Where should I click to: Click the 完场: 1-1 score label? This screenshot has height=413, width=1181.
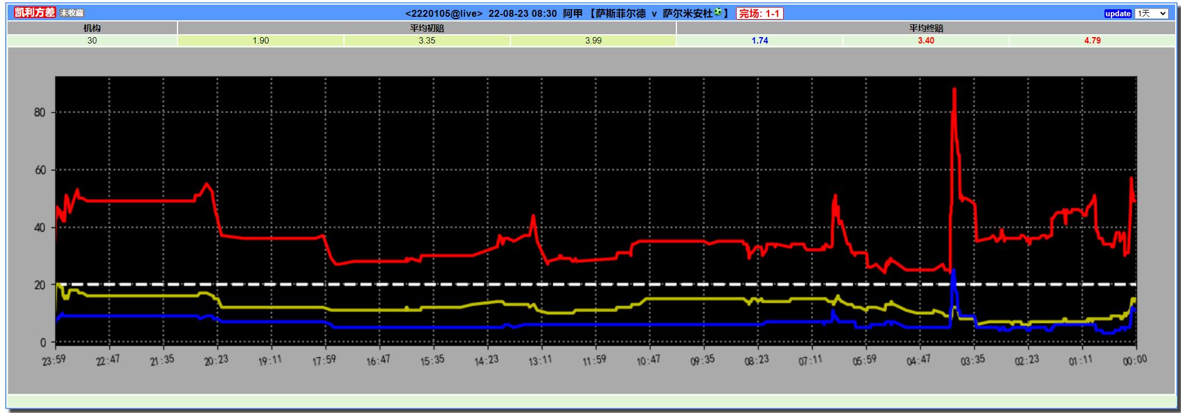(760, 13)
